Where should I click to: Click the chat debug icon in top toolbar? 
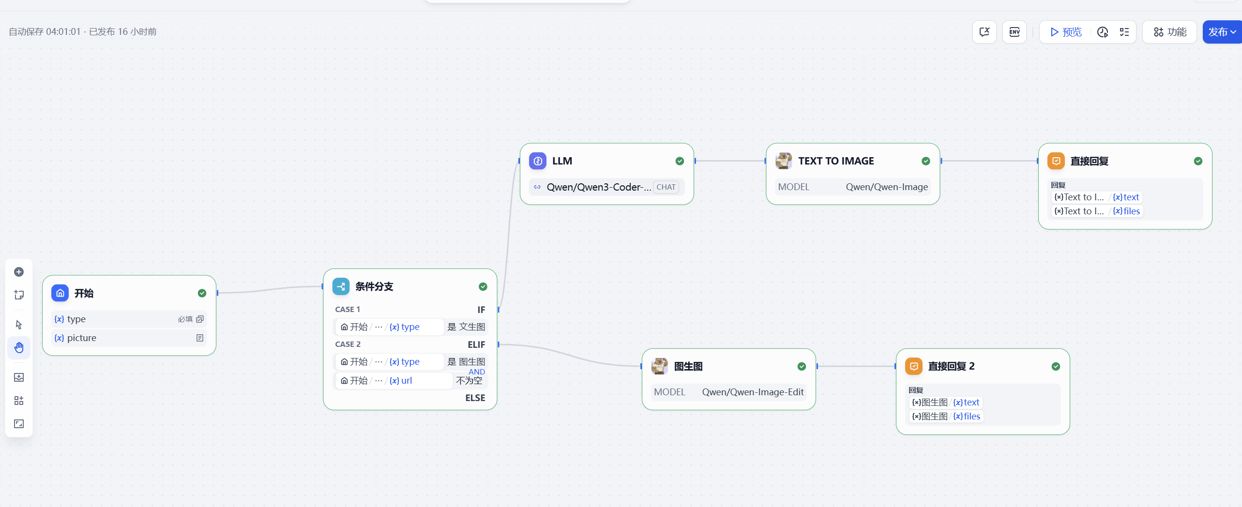(x=984, y=32)
